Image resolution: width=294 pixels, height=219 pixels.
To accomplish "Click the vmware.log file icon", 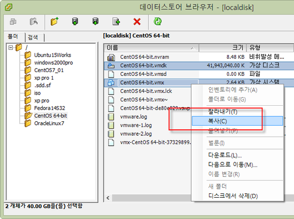I will (111, 117).
